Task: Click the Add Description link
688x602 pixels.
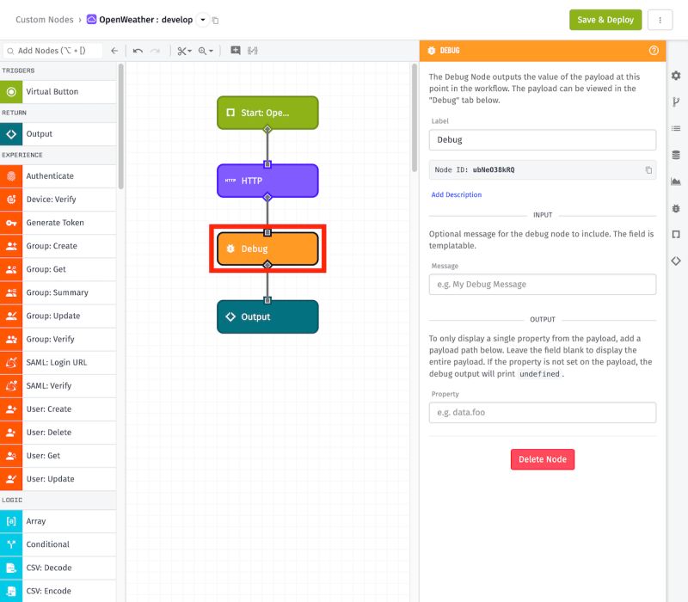Action: (456, 194)
